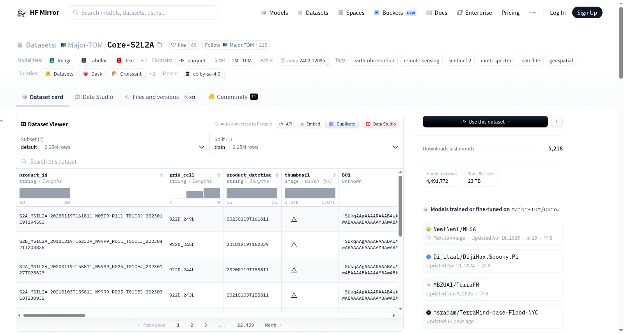
Task: Go to the Next page of rows
Action: 273,325
